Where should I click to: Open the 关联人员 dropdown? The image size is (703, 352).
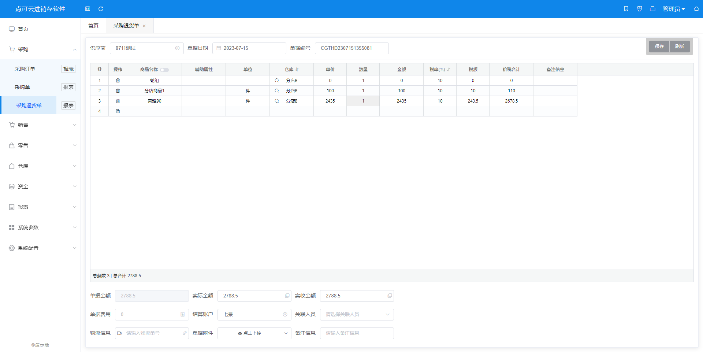[x=357, y=315]
